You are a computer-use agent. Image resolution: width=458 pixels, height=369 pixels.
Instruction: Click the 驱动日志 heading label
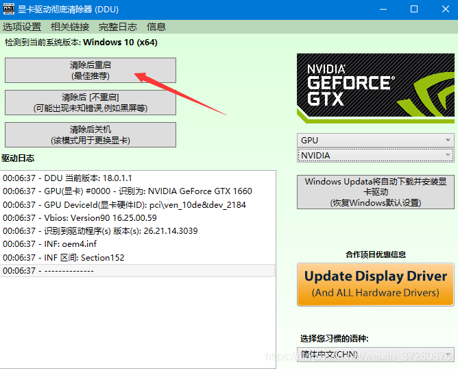(18, 158)
